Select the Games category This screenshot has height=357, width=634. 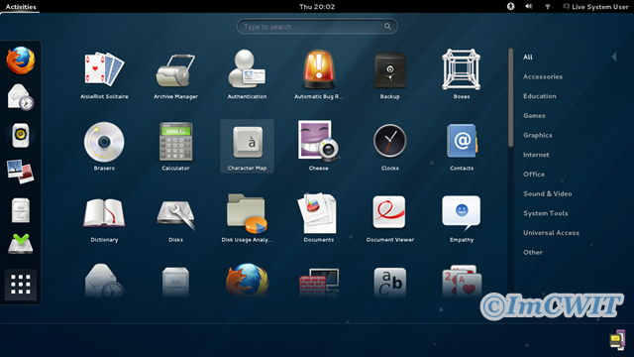pos(534,115)
